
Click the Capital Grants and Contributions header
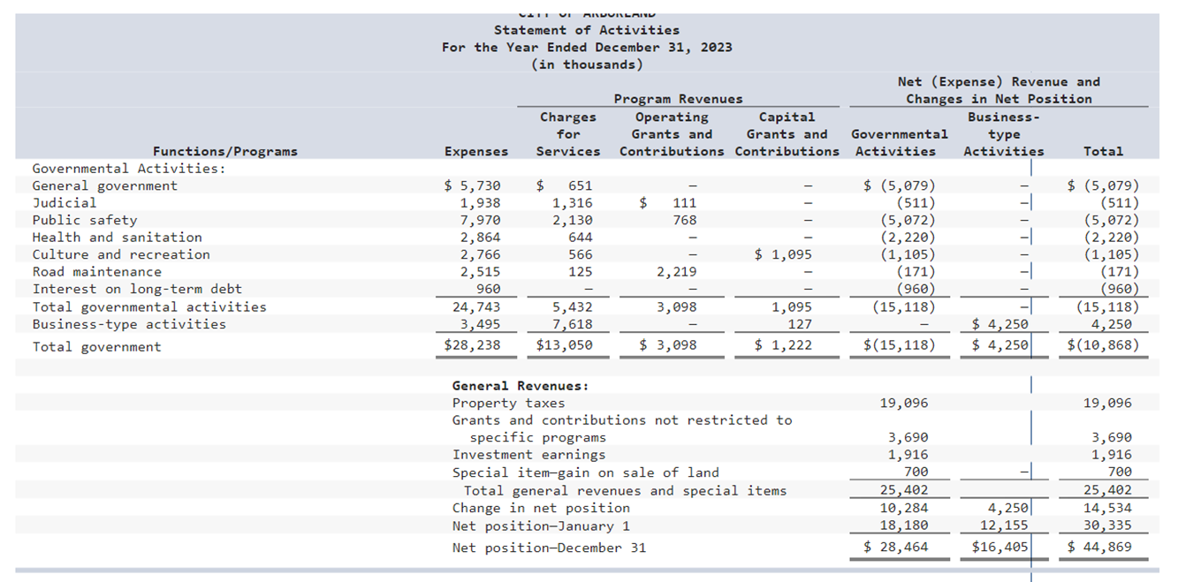[786, 133]
